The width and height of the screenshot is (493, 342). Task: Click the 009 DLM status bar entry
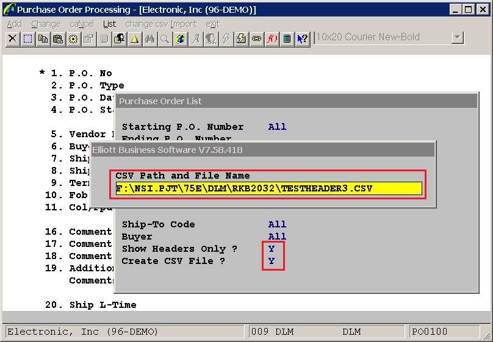pos(326,332)
